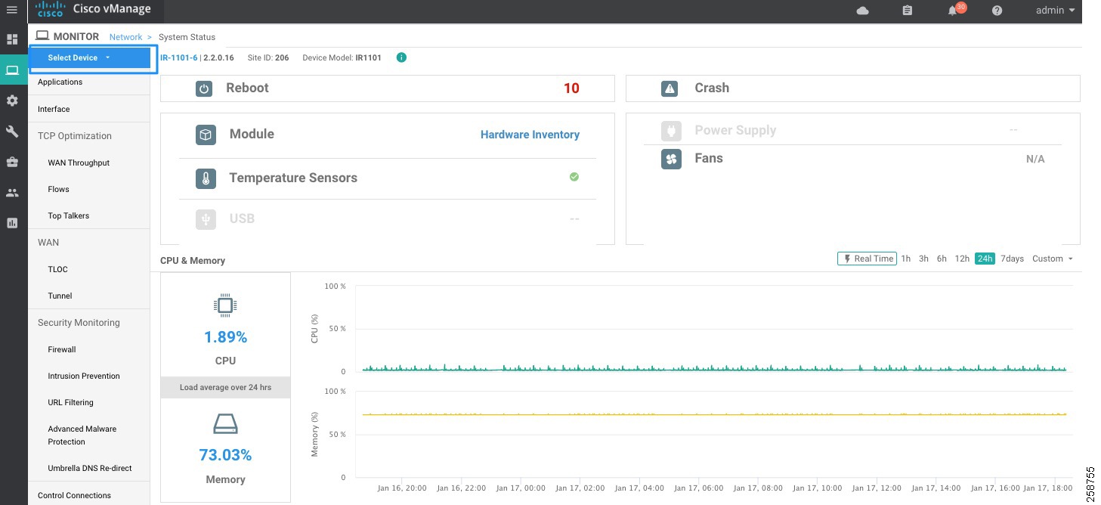The width and height of the screenshot is (1101, 505).
Task: Open vAnalytics chart icon in rail
Action: [x=12, y=223]
